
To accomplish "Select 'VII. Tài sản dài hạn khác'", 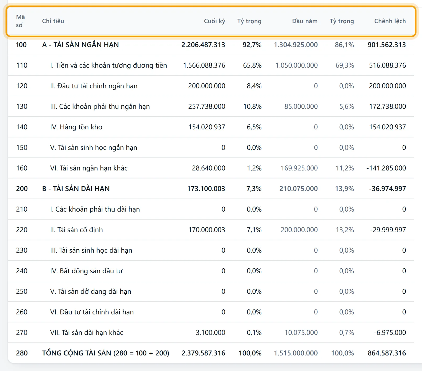I will click(x=87, y=333).
